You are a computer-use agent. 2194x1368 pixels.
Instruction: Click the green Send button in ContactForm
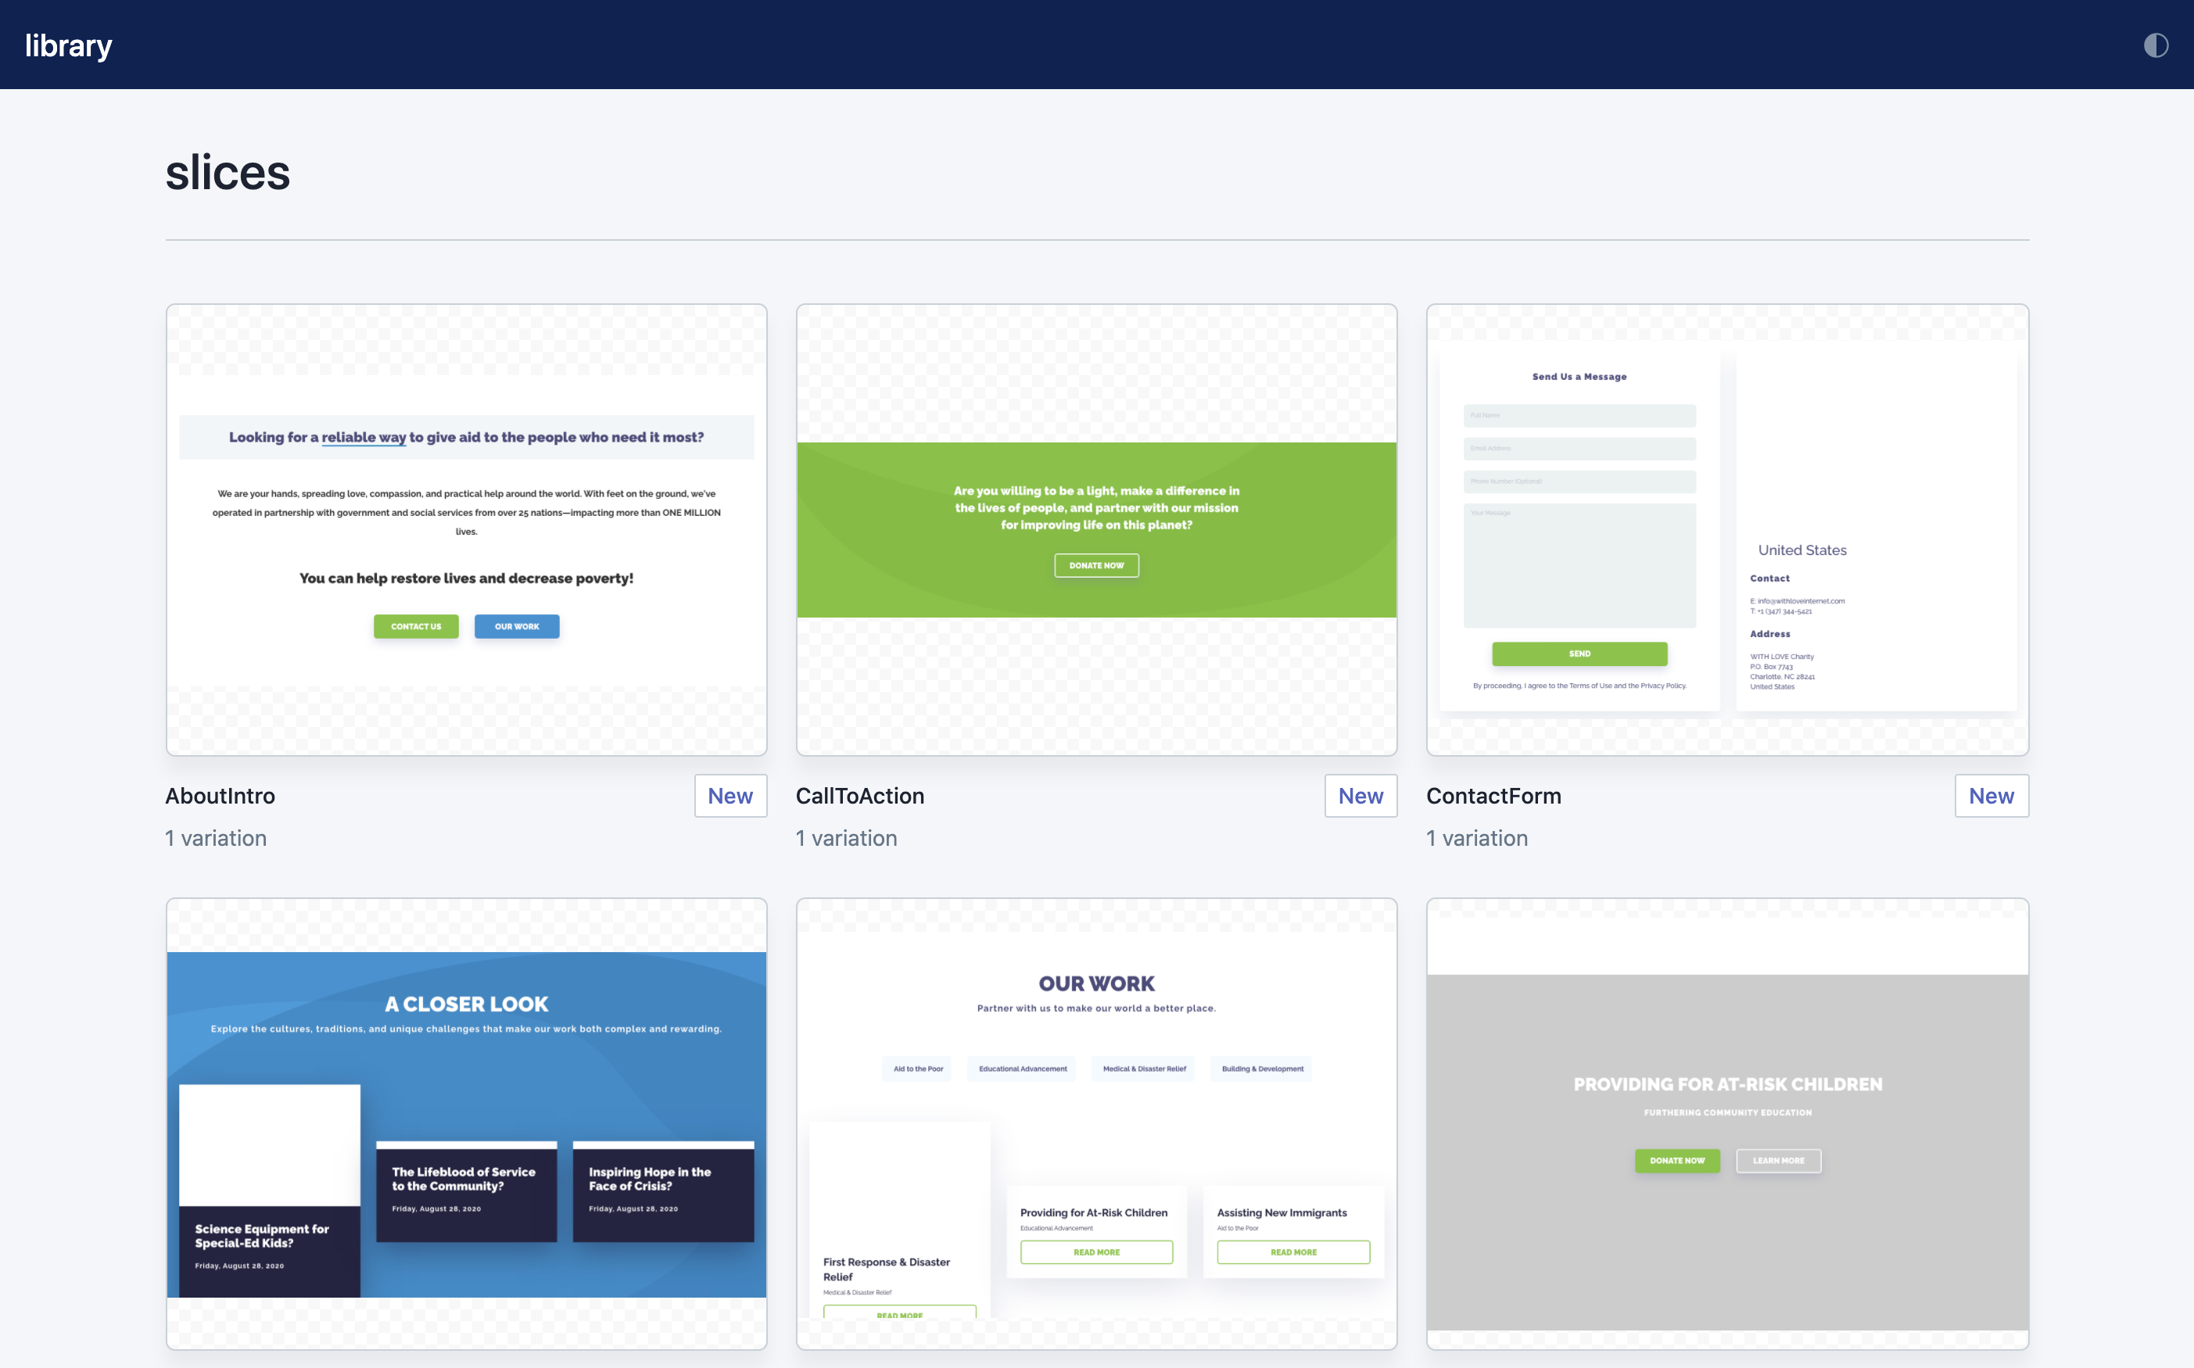coord(1579,654)
